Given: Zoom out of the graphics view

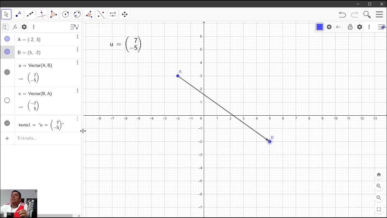Looking at the screenshot, I should 379,198.
